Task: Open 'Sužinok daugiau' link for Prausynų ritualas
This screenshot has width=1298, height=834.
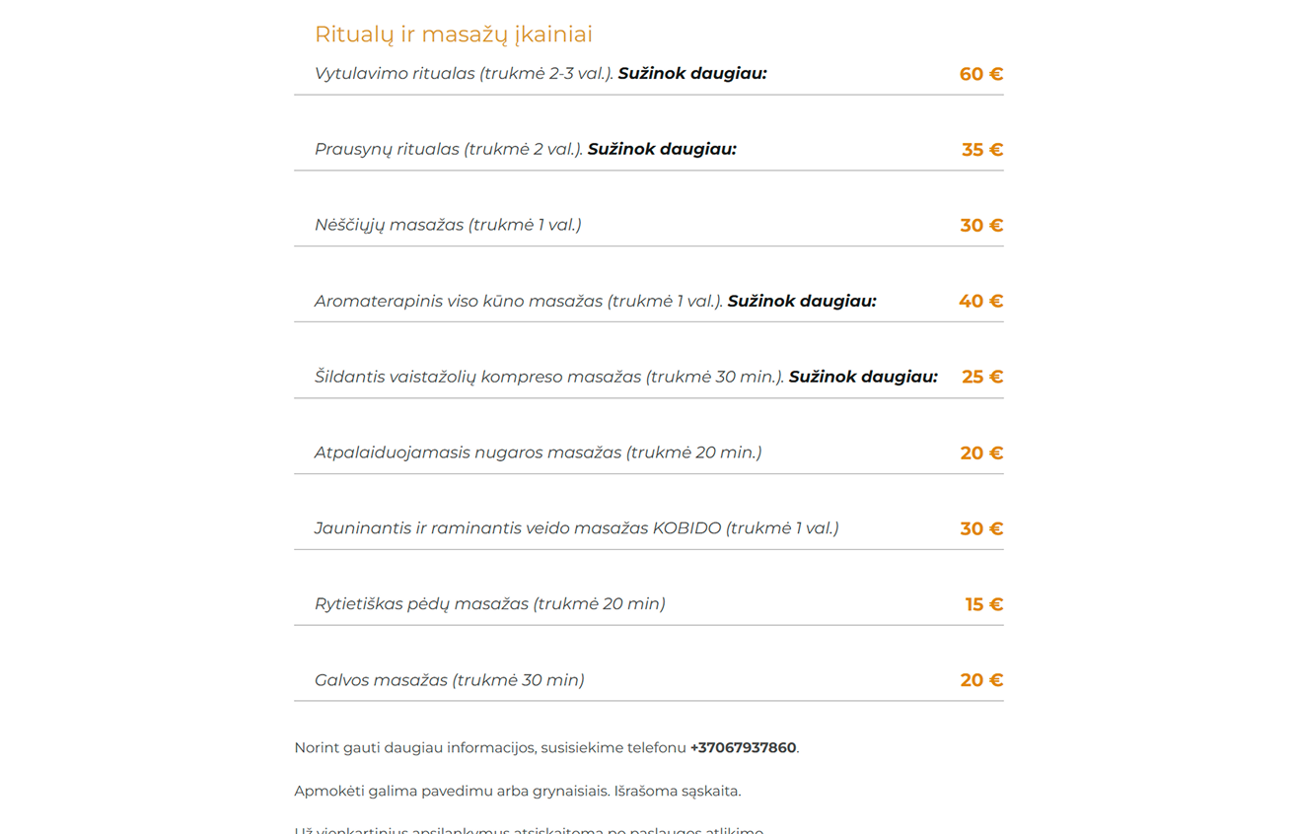Action: pyautogui.click(x=662, y=150)
